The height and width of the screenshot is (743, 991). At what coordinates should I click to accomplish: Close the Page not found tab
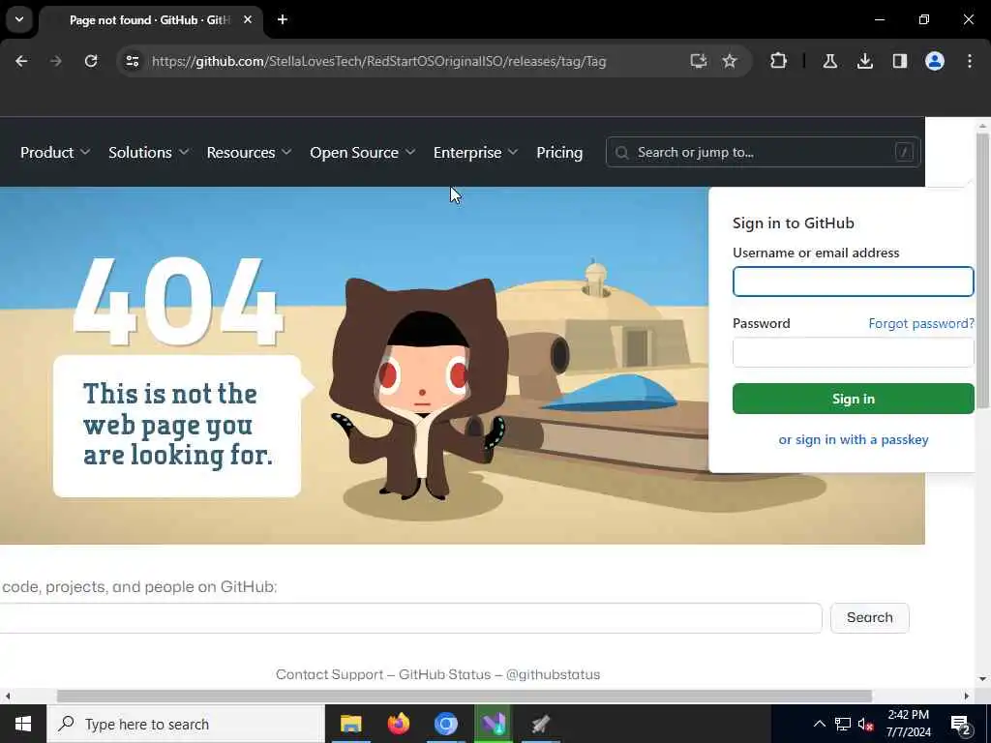[248, 19]
